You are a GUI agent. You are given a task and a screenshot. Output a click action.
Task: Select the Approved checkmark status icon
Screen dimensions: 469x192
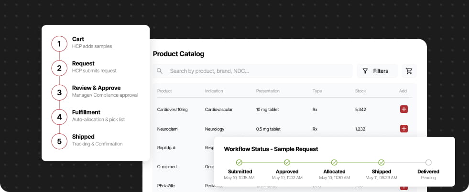(287, 162)
